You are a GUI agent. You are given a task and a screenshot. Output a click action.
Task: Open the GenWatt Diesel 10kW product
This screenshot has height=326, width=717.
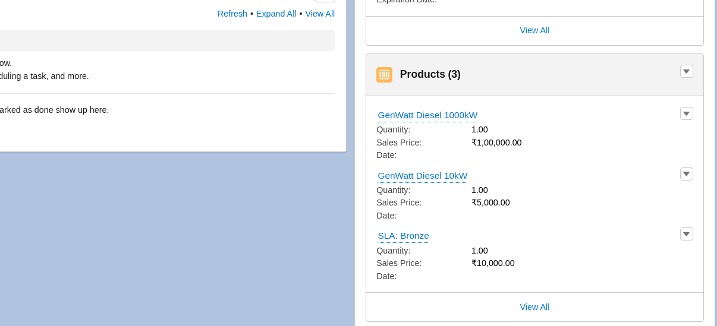(x=422, y=176)
